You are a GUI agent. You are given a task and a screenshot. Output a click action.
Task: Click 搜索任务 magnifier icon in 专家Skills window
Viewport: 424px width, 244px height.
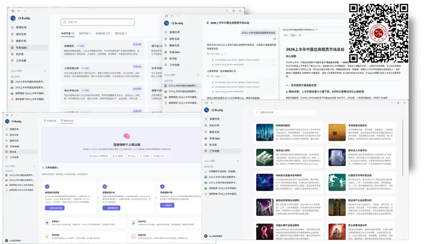pyautogui.click(x=12, y=41)
